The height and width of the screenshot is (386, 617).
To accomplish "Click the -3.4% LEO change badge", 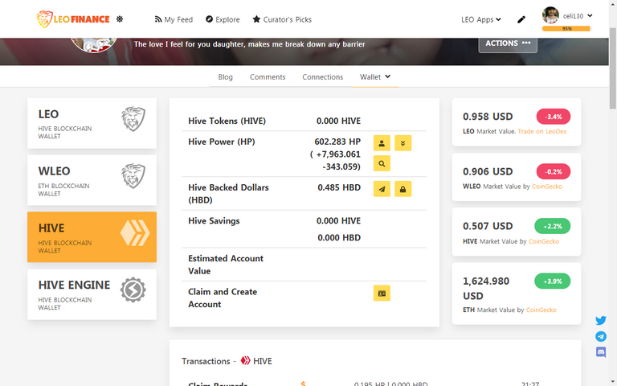I will [x=554, y=117].
